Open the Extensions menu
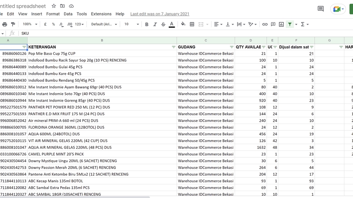This screenshot has height=198, width=353. (x=101, y=14)
